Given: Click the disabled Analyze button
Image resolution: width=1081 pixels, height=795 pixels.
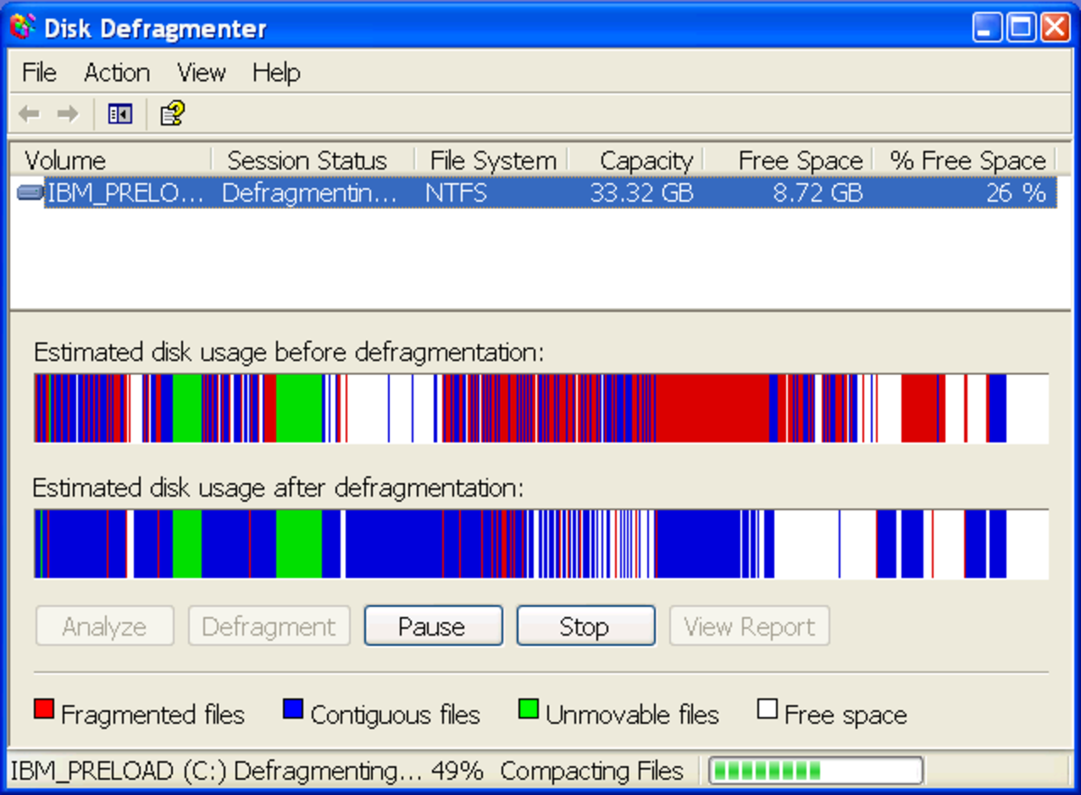Looking at the screenshot, I should pyautogui.click(x=104, y=626).
